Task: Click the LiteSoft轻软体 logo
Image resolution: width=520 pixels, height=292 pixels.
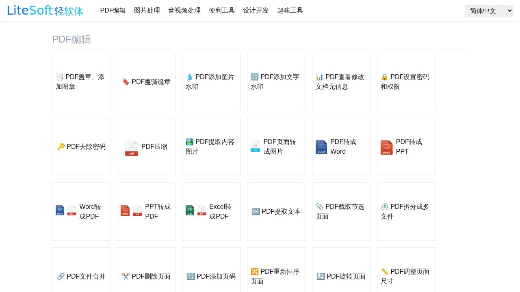Action: tap(44, 11)
